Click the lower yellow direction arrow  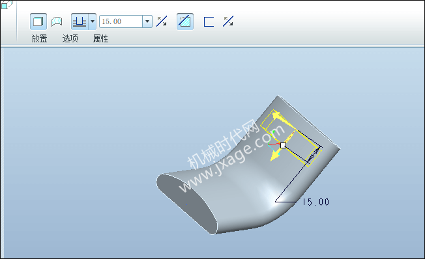[276, 156]
